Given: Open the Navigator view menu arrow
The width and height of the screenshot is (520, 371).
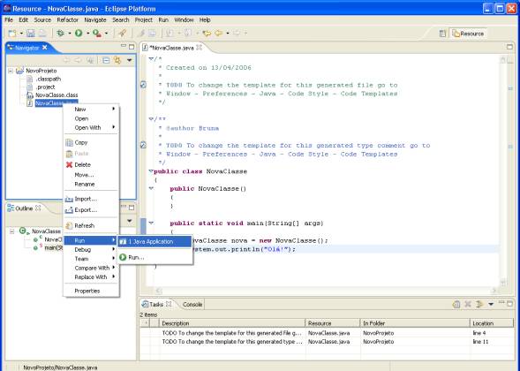Looking at the screenshot, I should 129,60.
